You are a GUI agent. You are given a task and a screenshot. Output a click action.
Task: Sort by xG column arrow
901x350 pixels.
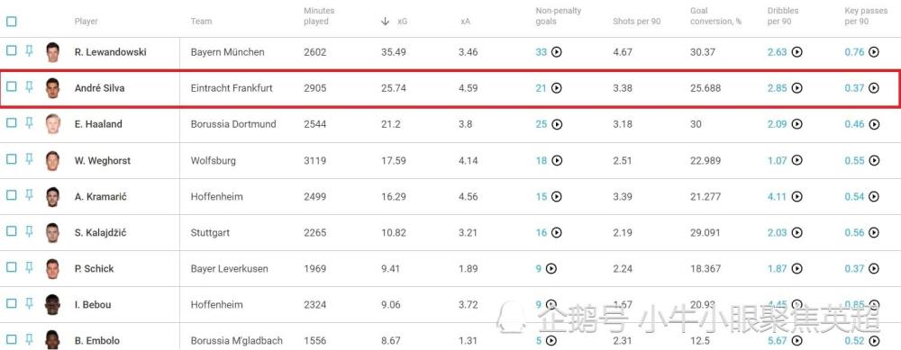385,22
